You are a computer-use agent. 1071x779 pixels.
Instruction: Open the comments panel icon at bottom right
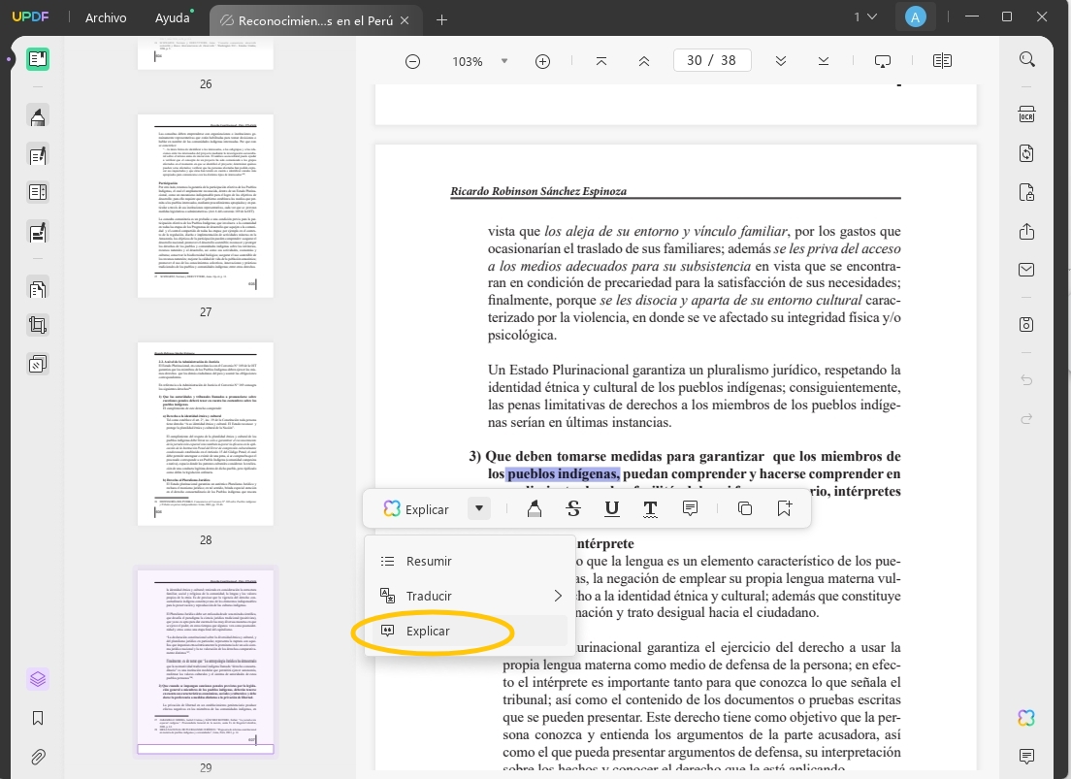click(x=1026, y=756)
